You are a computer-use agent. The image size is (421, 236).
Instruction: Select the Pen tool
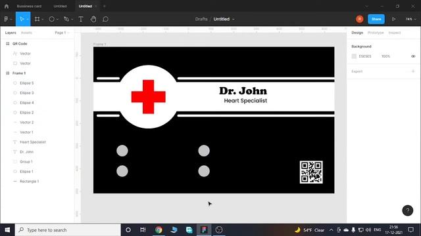(66, 19)
